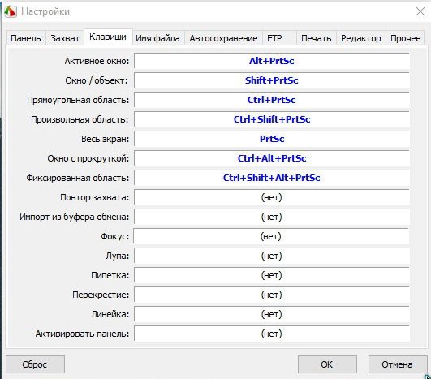Click the Пипетка hotkey field
431x379 pixels.
pyautogui.click(x=272, y=275)
